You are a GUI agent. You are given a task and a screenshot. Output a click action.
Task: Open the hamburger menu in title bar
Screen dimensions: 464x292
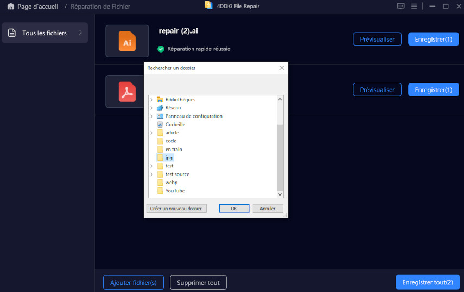pyautogui.click(x=414, y=6)
